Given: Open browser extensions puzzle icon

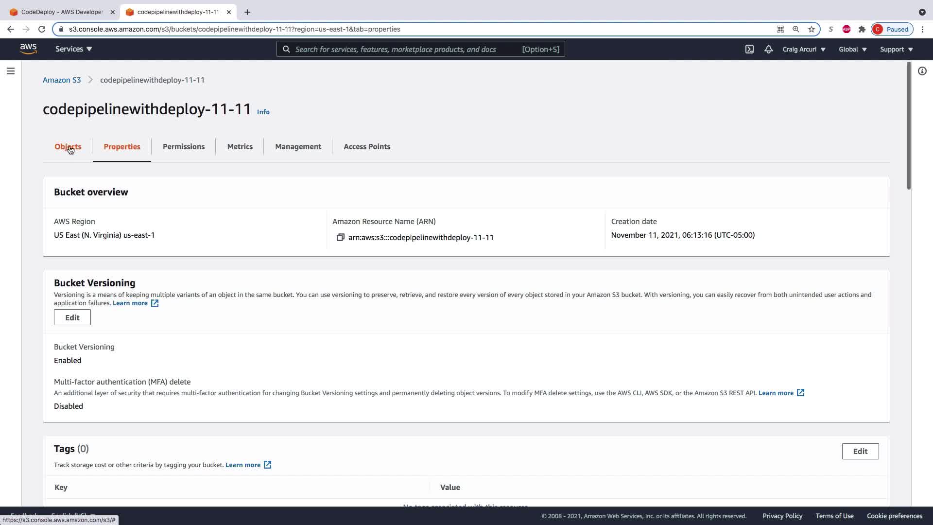Looking at the screenshot, I should pos(862,29).
